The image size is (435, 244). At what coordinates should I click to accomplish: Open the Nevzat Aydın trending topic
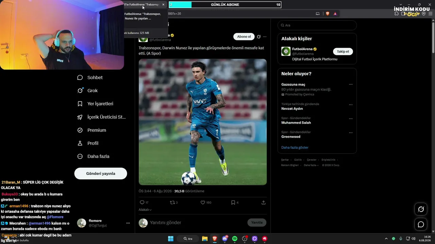pos(292,109)
